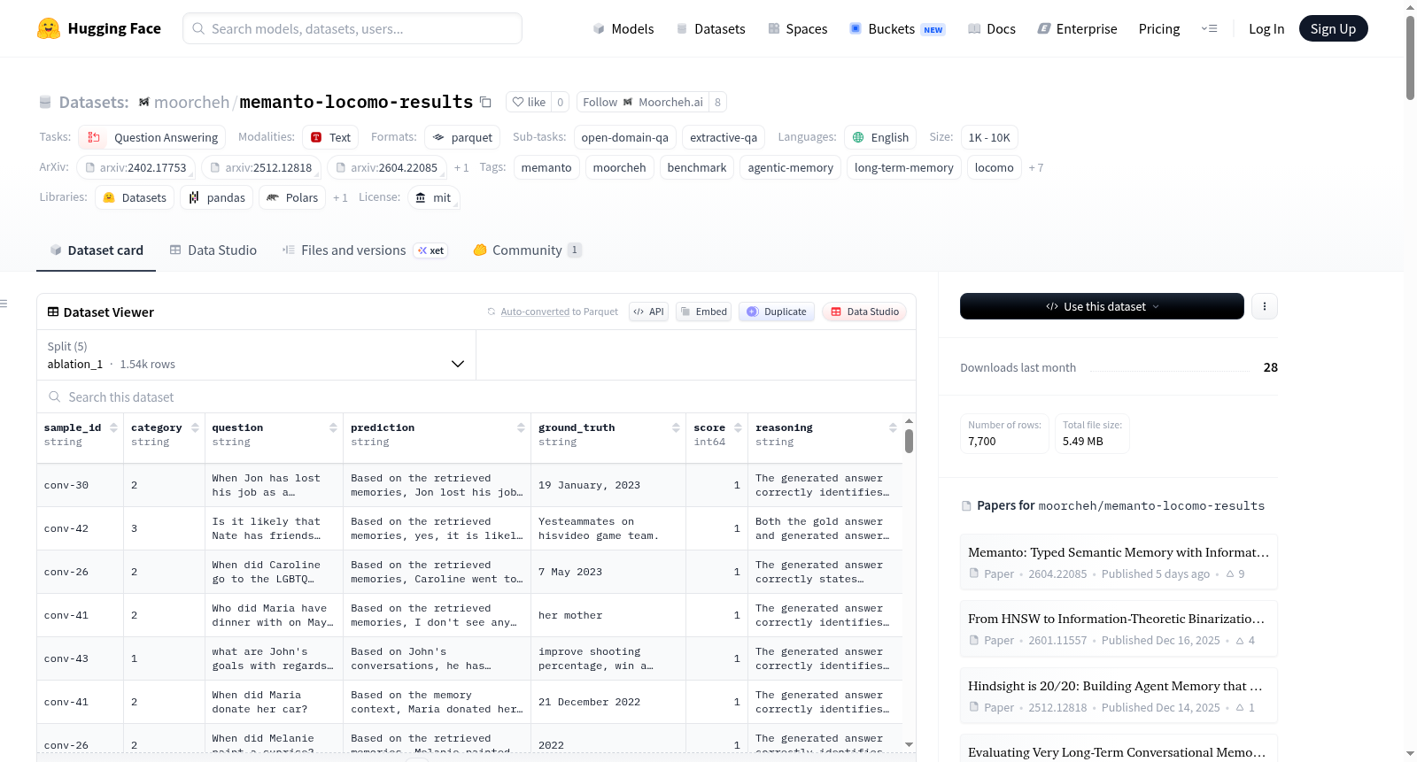Open the Question Answering task tag
The height and width of the screenshot is (762, 1417).
(152, 137)
